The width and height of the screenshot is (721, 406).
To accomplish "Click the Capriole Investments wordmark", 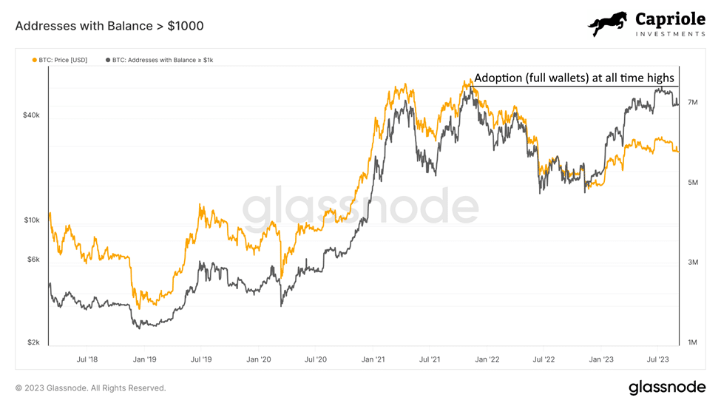I will pos(671,24).
